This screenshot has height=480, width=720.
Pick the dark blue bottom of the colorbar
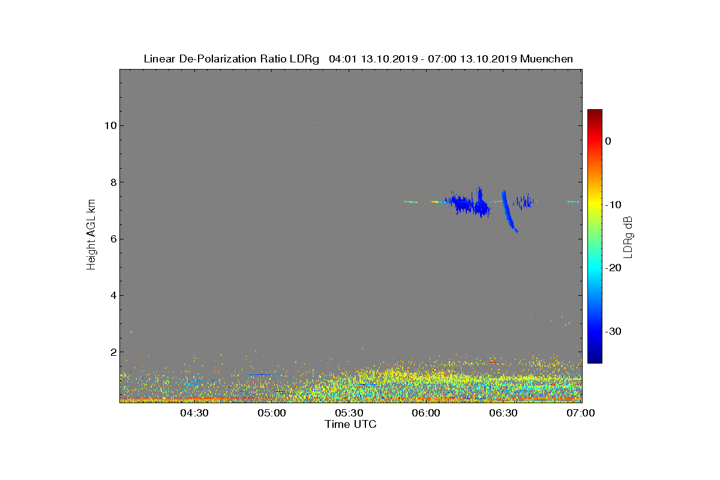(x=595, y=358)
